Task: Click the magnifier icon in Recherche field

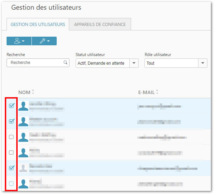Action: [65, 63]
